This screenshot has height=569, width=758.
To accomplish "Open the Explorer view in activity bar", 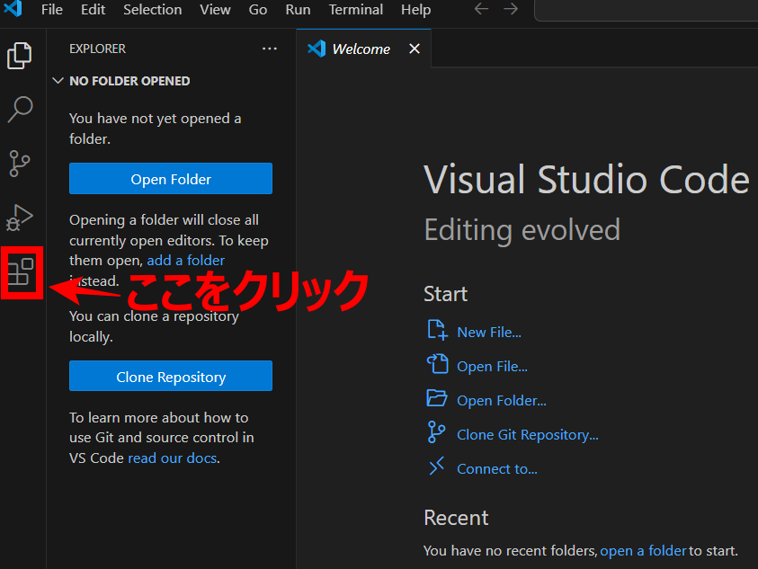I will [x=20, y=56].
